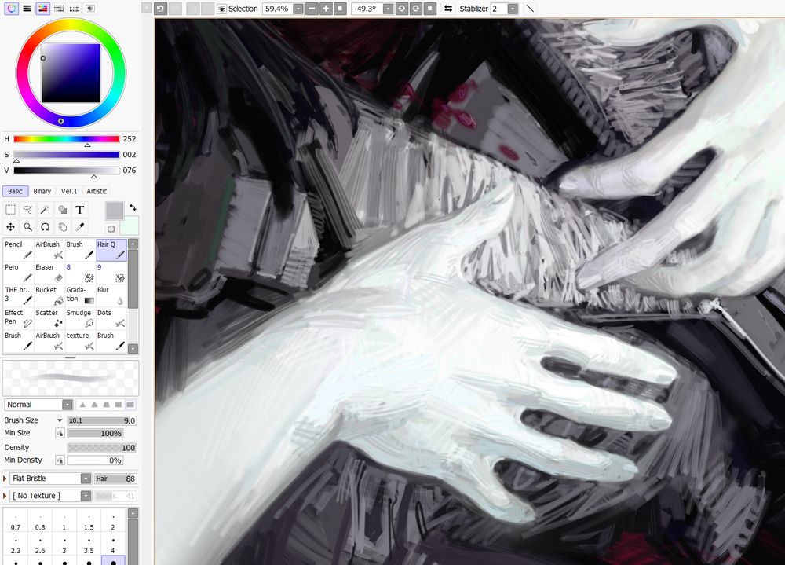This screenshot has width=785, height=565.
Task: Select the Zoom magnifier tool
Action: pyautogui.click(x=27, y=227)
